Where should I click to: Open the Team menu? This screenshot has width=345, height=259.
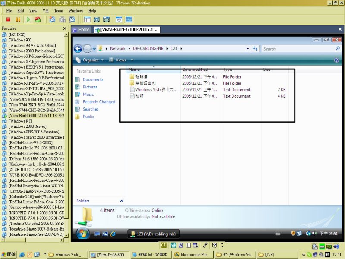pyautogui.click(x=59, y=11)
